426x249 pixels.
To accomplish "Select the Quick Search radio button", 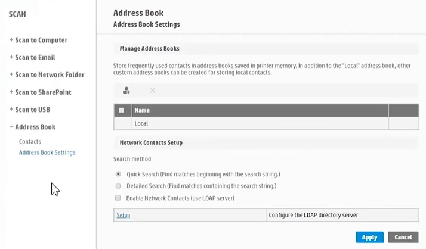I will [118, 174].
